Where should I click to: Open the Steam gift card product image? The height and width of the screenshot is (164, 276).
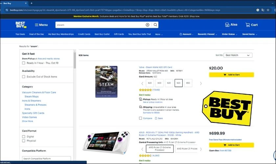[x=106, y=82]
